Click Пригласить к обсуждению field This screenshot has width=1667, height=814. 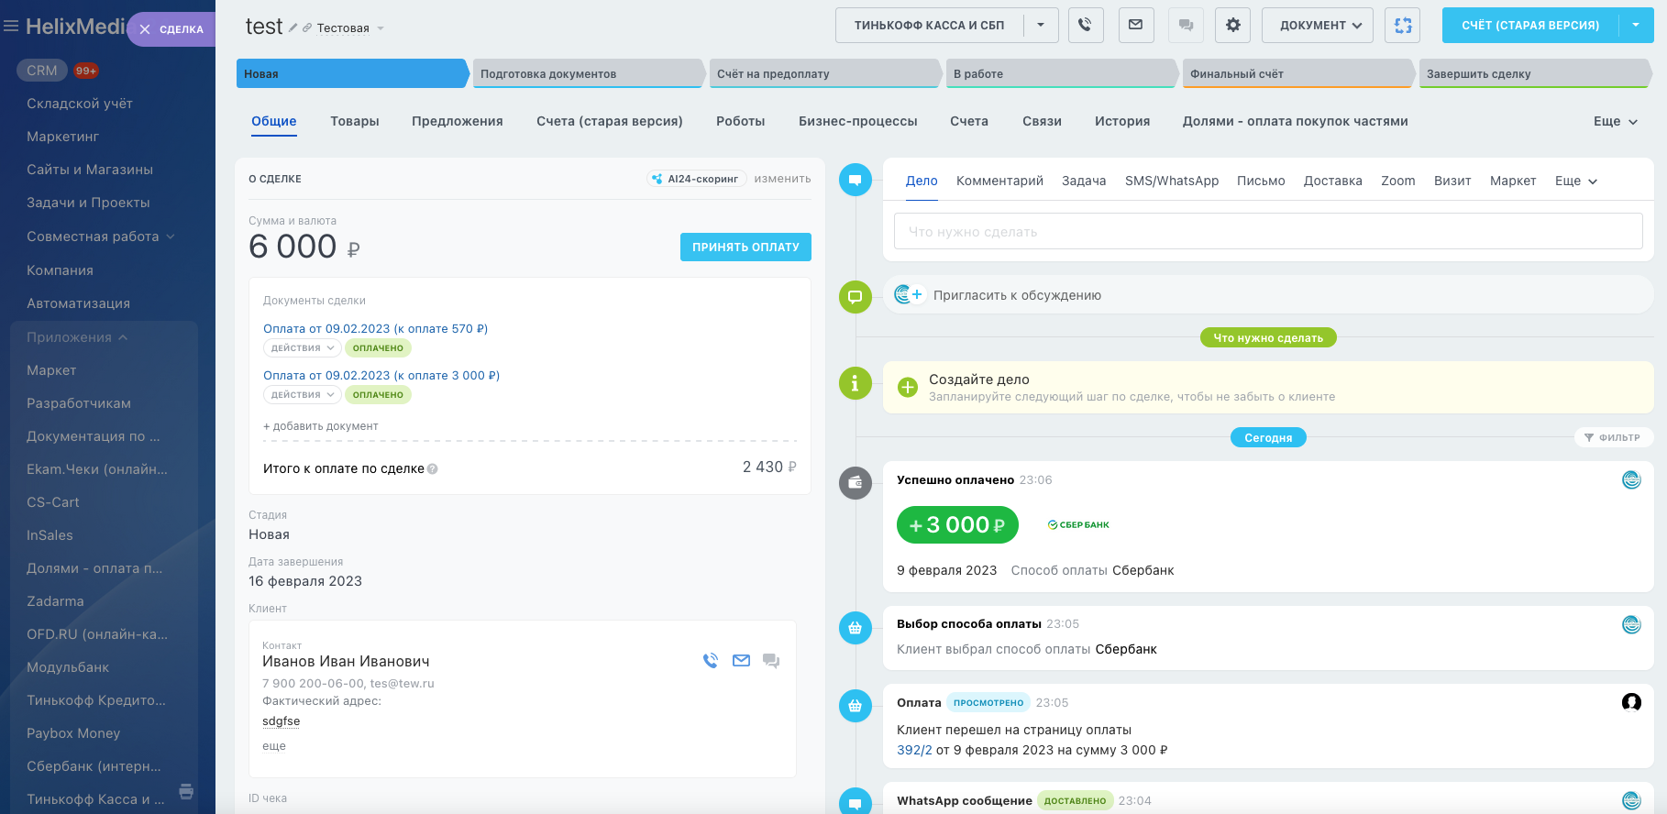pos(1268,295)
